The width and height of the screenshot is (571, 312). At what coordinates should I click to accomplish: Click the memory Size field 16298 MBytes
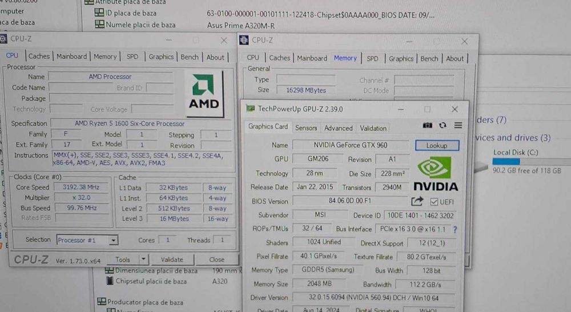click(306, 90)
